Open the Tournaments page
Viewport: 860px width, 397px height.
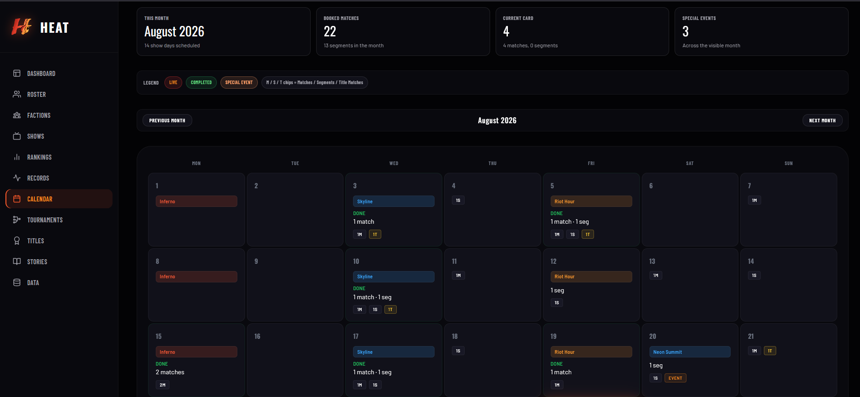[x=59, y=220]
